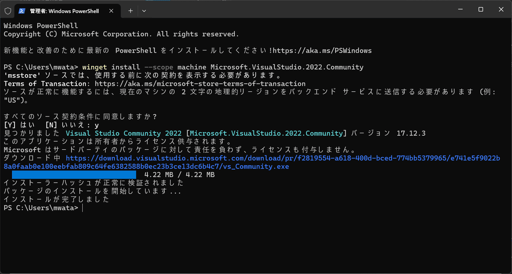The width and height of the screenshot is (512, 274).
Task: Click the すべてのソース契約条件に同意しますか? question
Action: point(80,117)
